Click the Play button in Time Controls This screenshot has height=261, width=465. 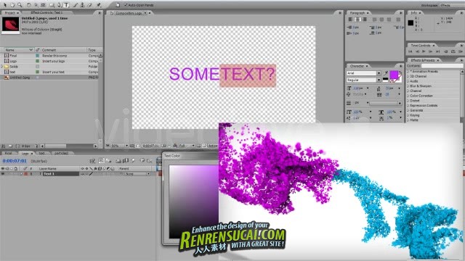click(x=424, y=51)
